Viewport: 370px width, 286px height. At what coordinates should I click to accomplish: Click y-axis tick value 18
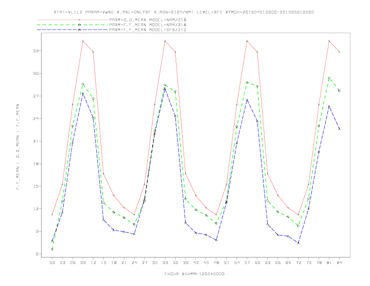pos(36,164)
